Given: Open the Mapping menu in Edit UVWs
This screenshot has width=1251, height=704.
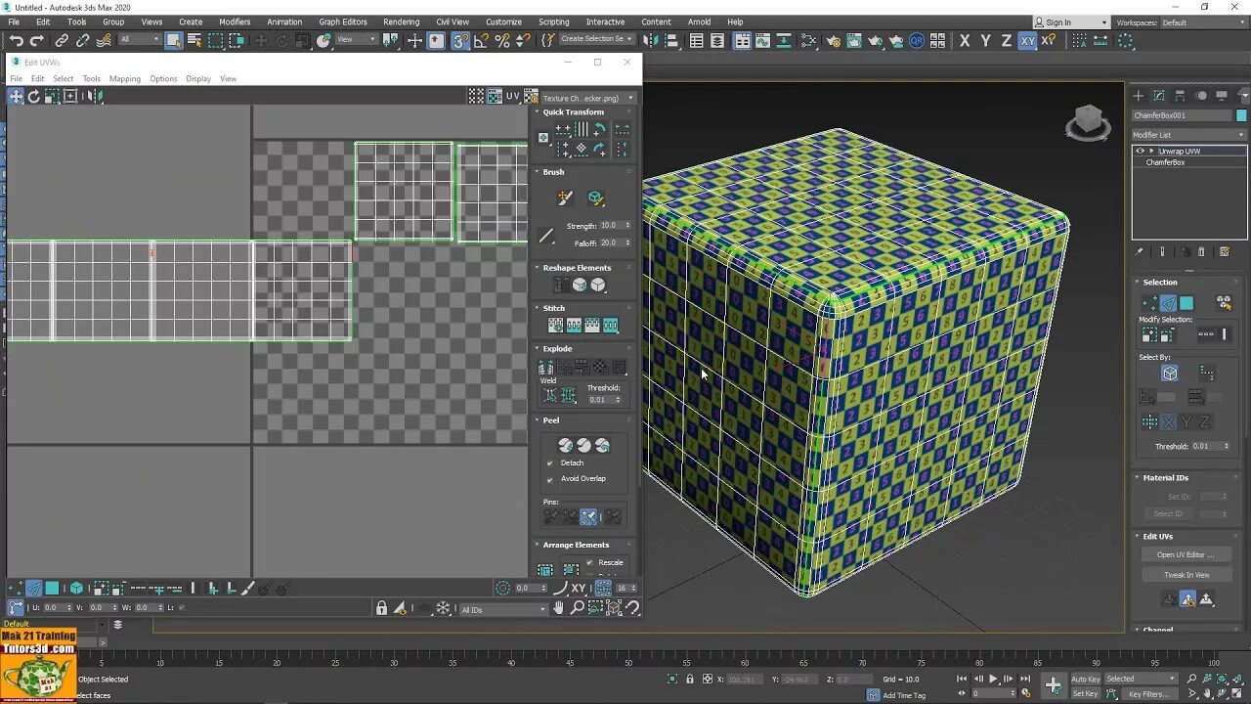Looking at the screenshot, I should (124, 79).
